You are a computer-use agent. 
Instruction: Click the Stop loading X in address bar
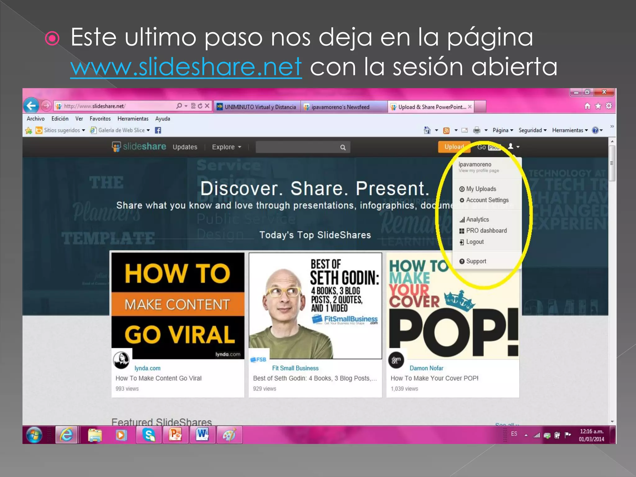click(207, 106)
